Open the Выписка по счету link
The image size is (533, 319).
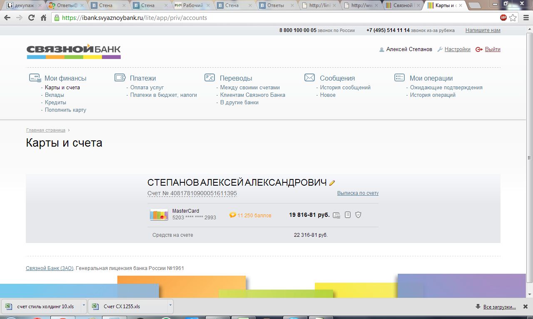[x=358, y=193]
